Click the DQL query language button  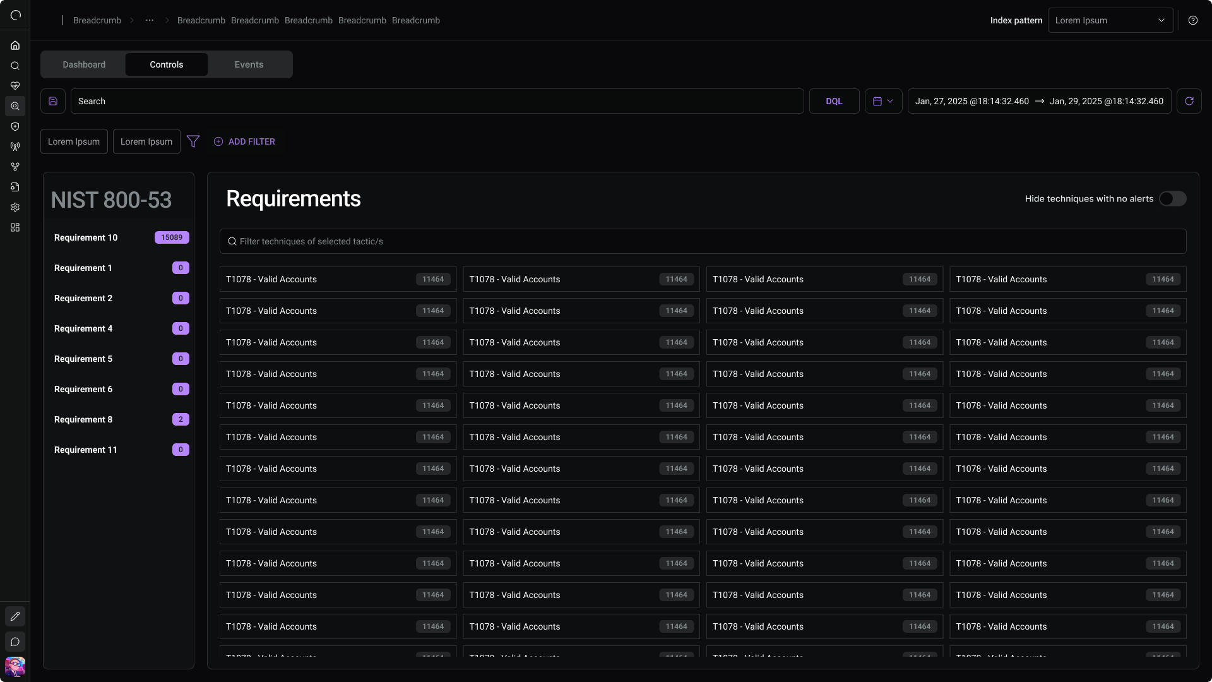click(x=835, y=101)
